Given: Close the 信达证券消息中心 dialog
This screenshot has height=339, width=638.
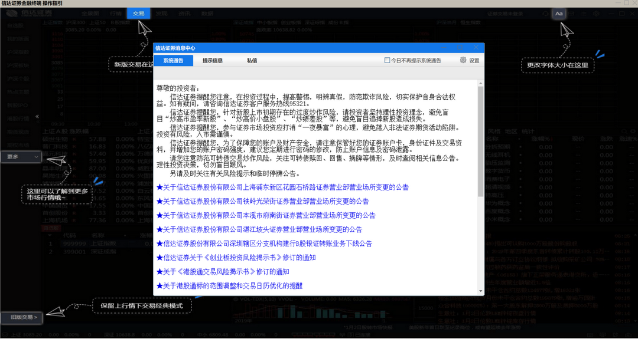Looking at the screenshot, I should [x=476, y=48].
